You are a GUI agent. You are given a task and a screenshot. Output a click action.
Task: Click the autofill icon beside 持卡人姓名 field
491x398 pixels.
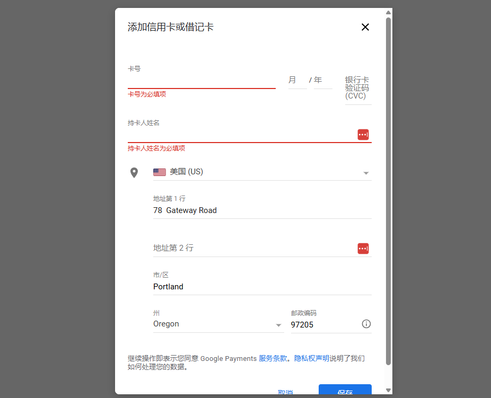(363, 135)
